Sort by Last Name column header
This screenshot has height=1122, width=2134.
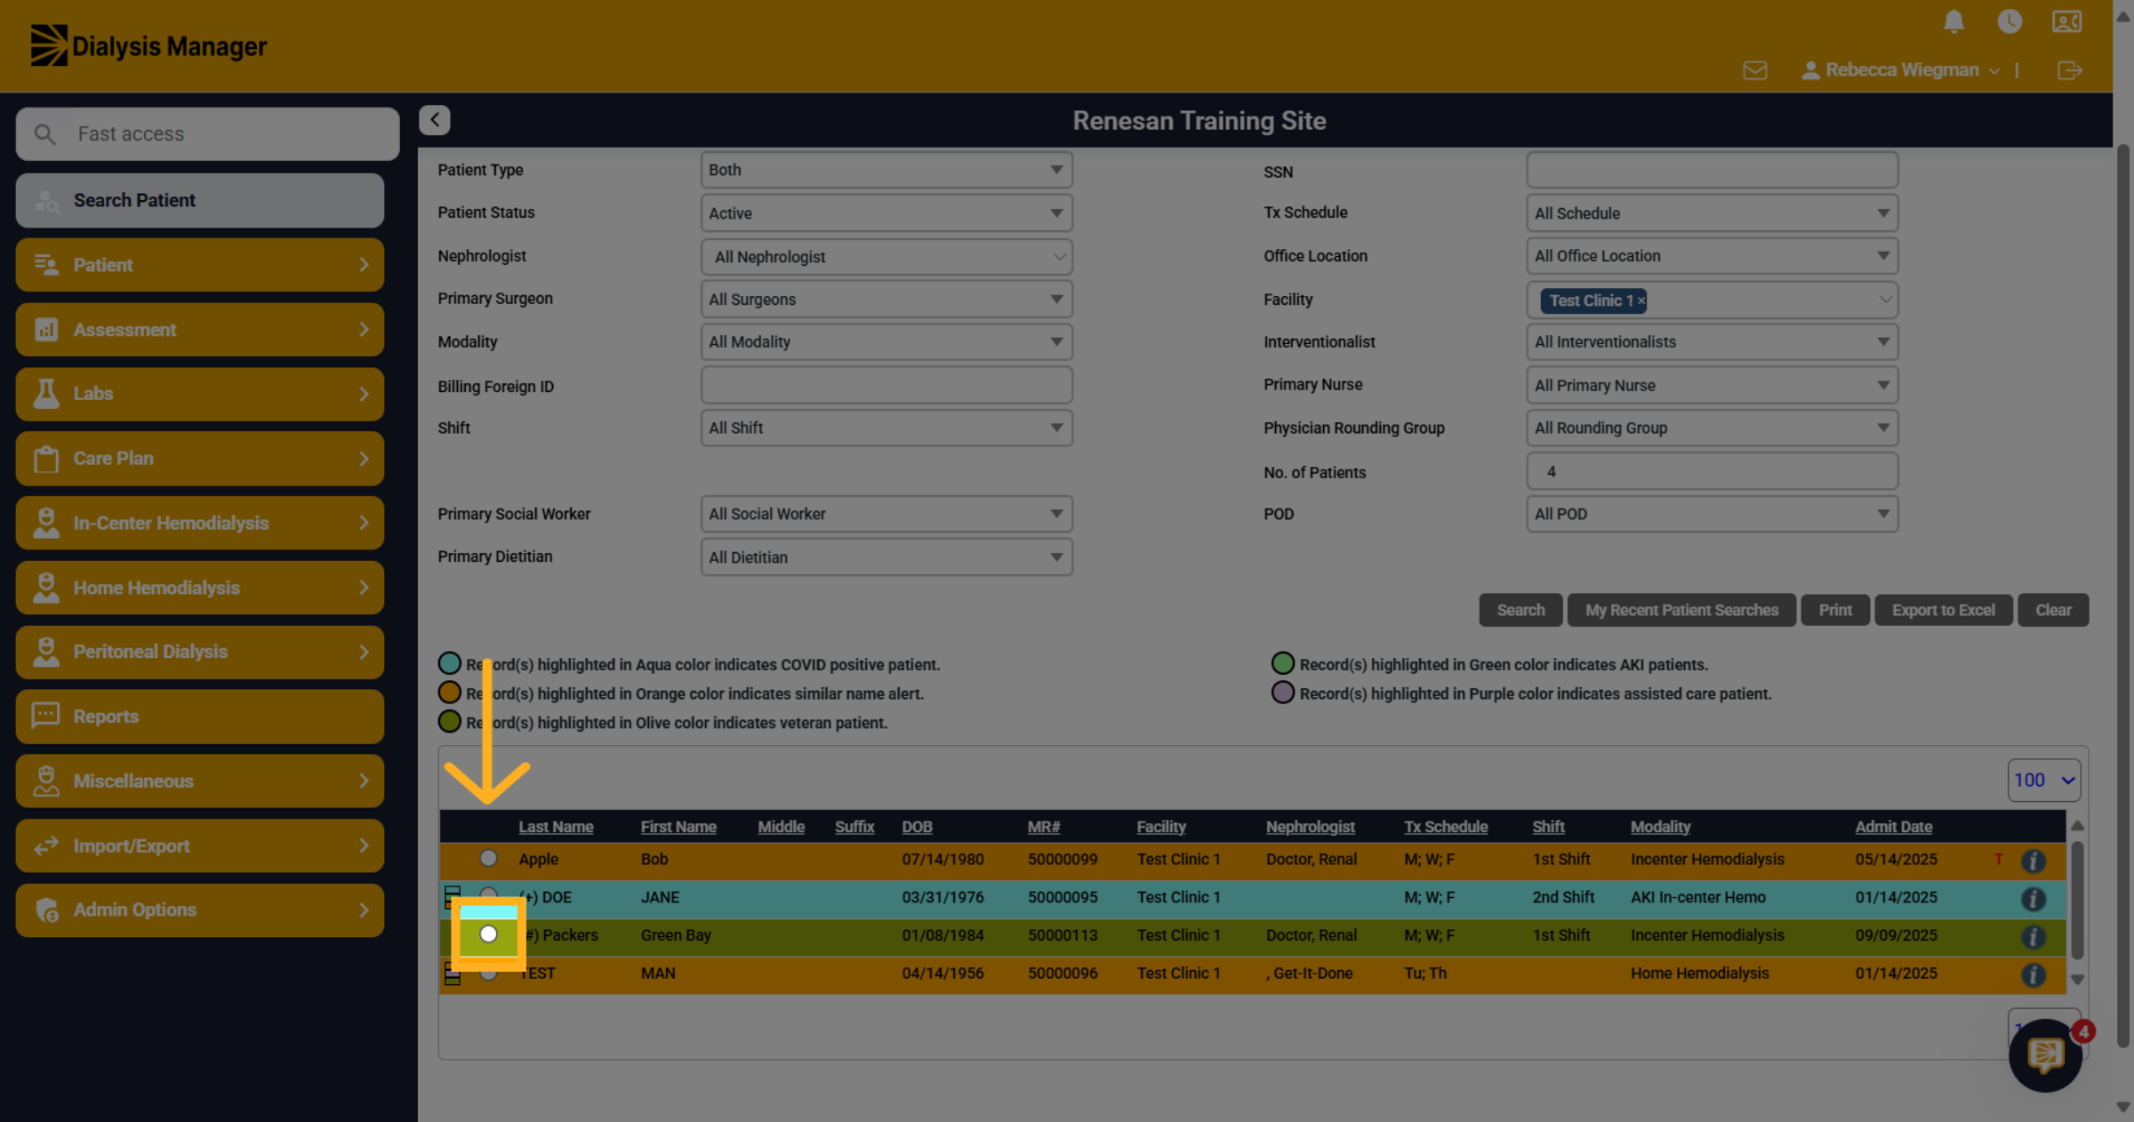556,827
